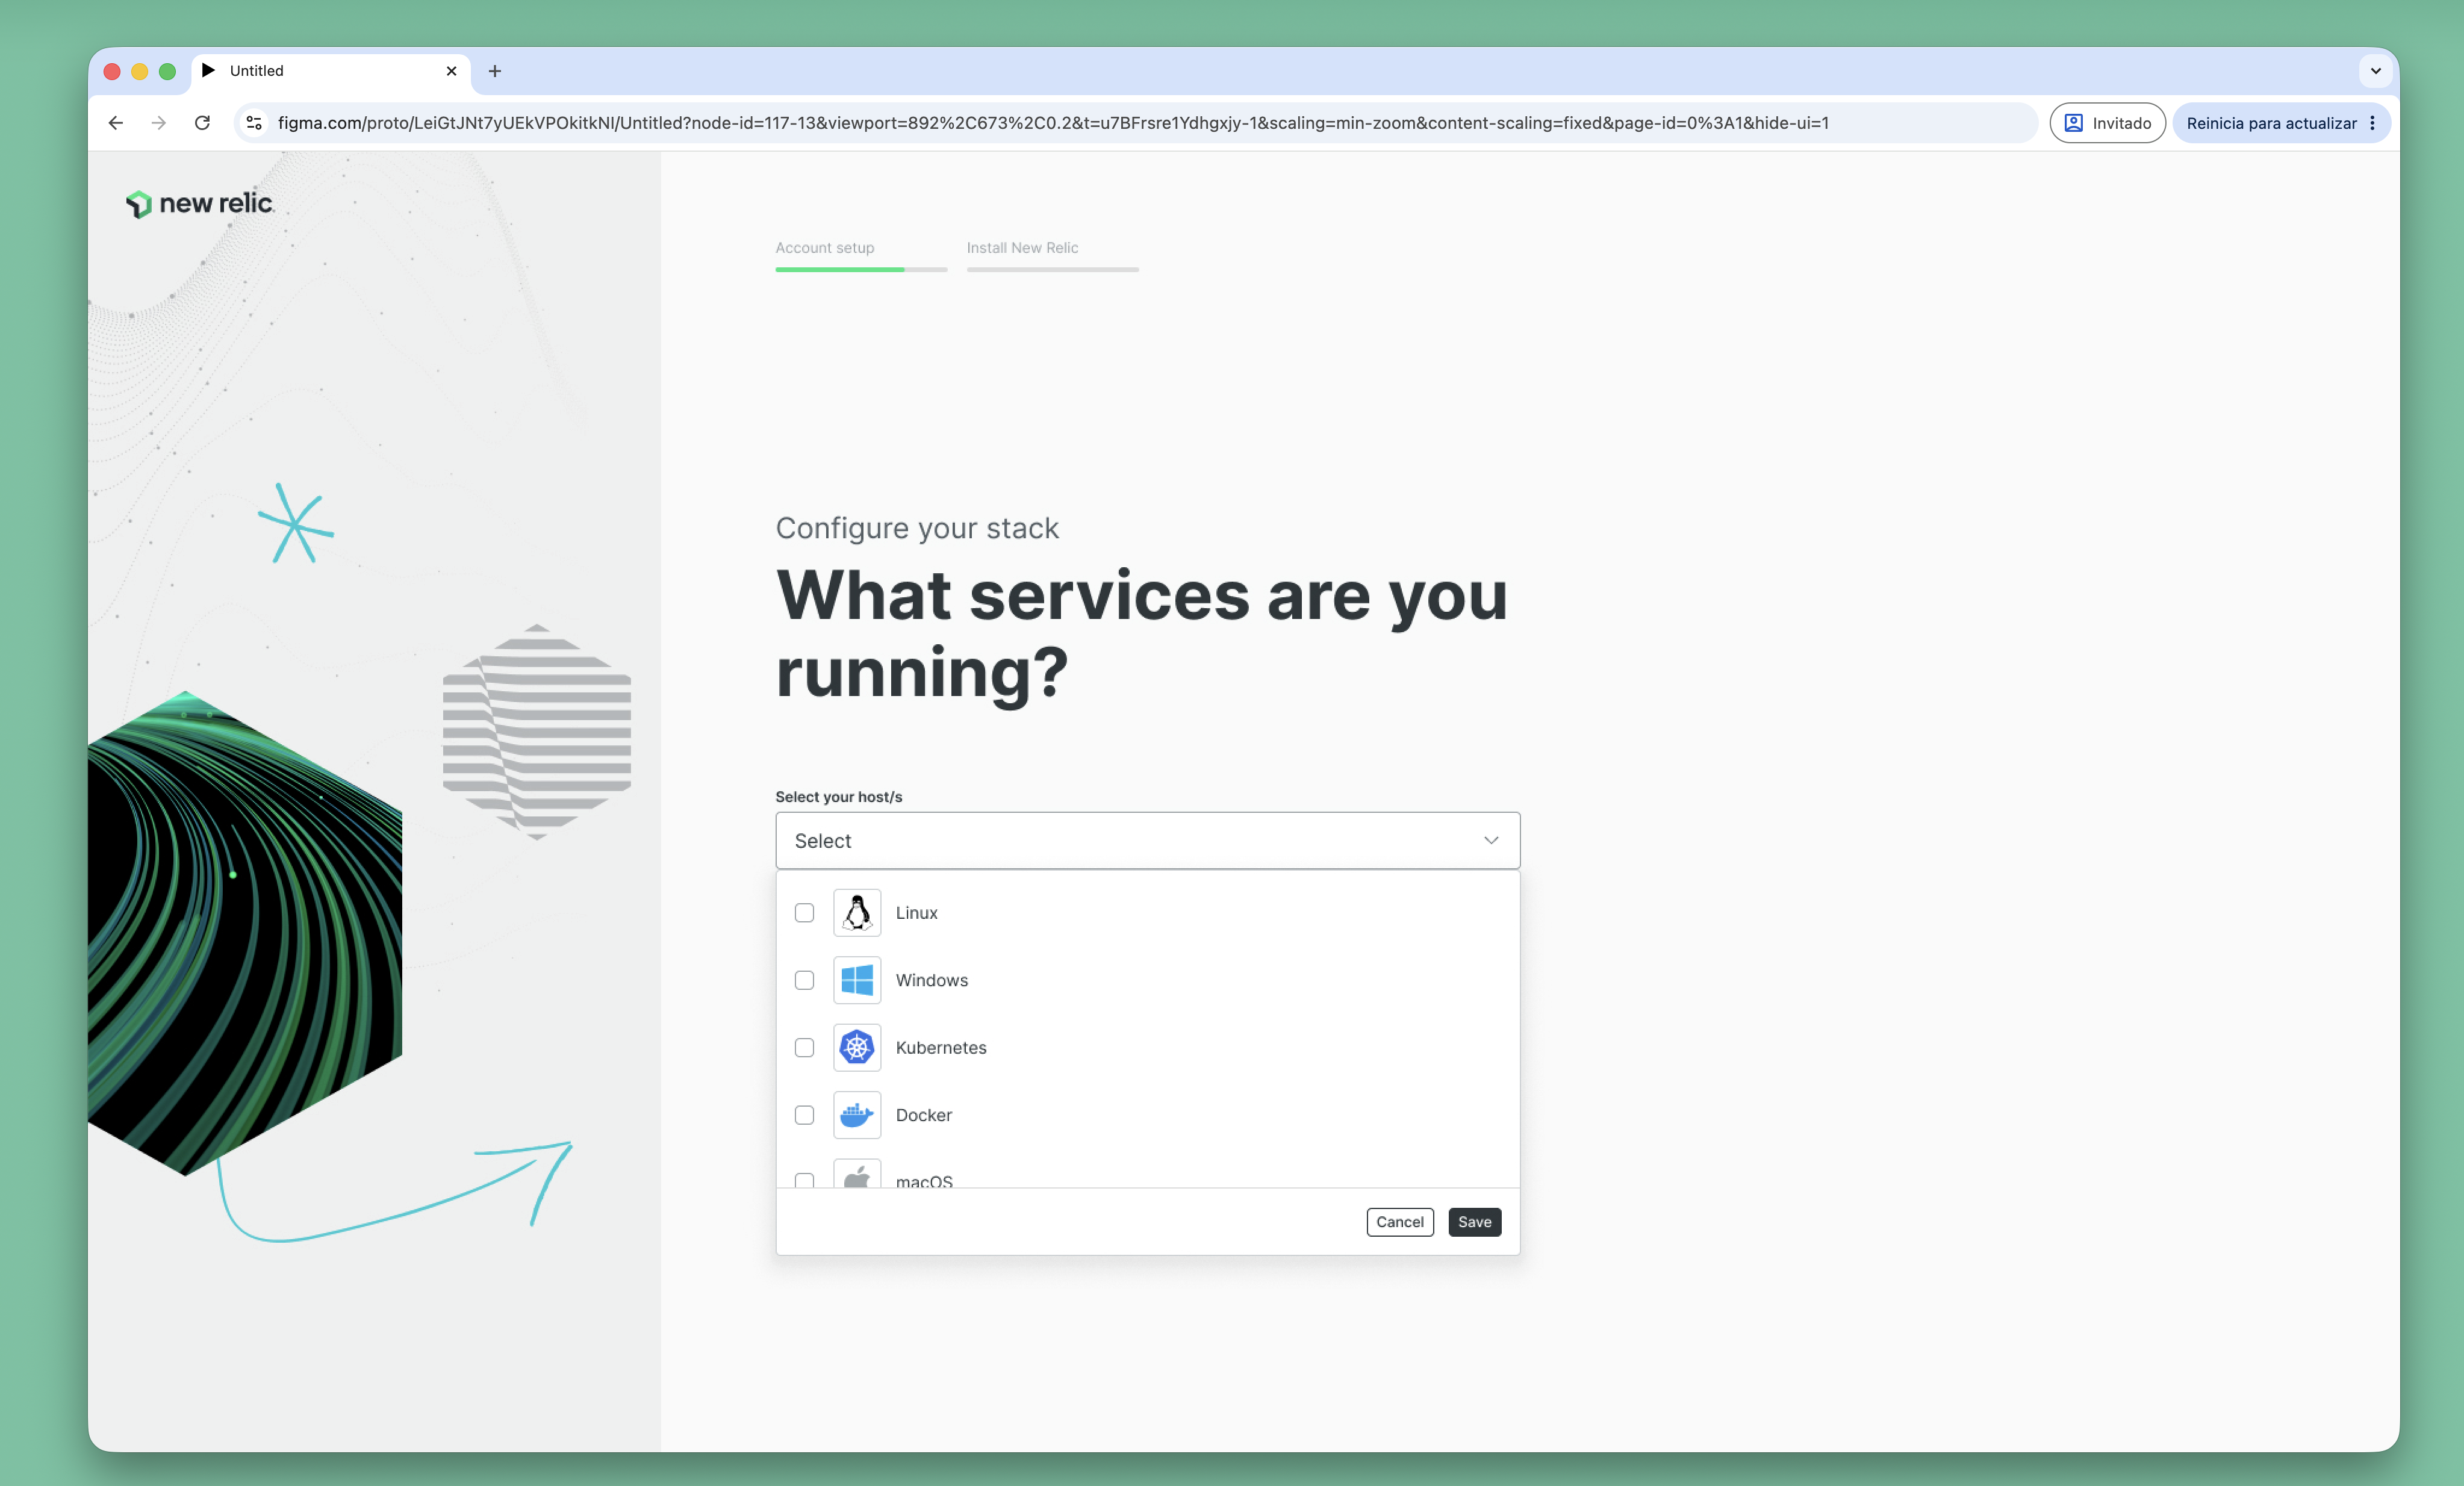2464x1486 pixels.
Task: Open the Invitado profile button
Action: pyautogui.click(x=2107, y=123)
